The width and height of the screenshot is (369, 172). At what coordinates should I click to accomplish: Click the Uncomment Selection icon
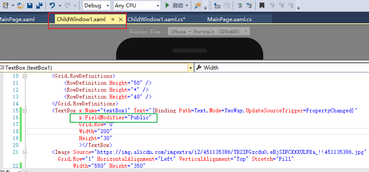tap(249, 6)
